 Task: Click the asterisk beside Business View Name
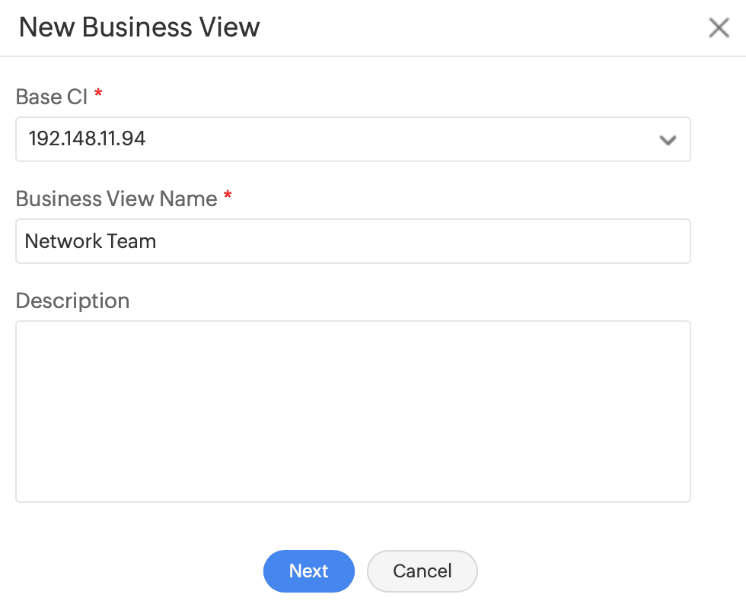point(228,197)
